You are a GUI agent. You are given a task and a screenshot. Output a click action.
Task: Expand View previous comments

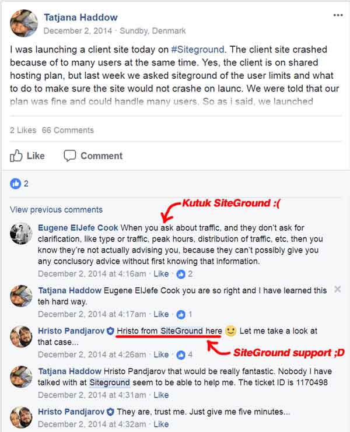click(56, 210)
